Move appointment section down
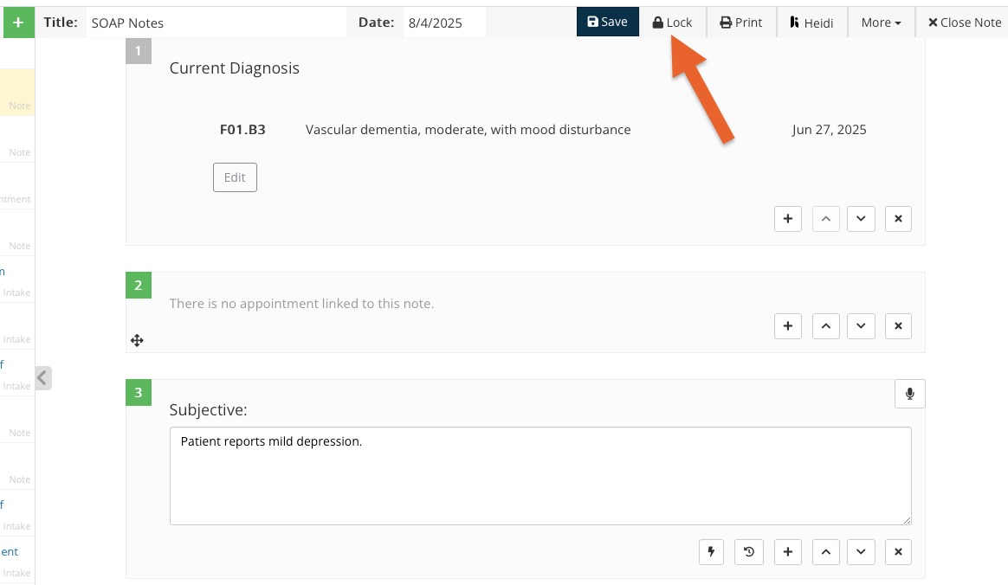 pos(861,326)
